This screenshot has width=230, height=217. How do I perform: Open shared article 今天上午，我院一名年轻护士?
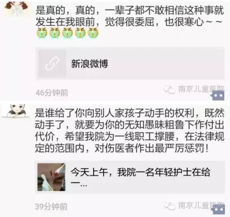(x=130, y=177)
